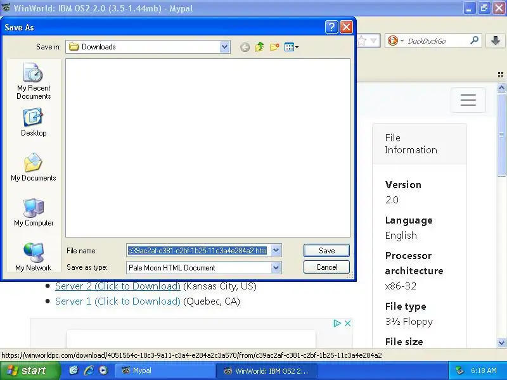Click the Version 2.0 value
Image resolution: width=507 pixels, height=380 pixels.
pos(392,200)
